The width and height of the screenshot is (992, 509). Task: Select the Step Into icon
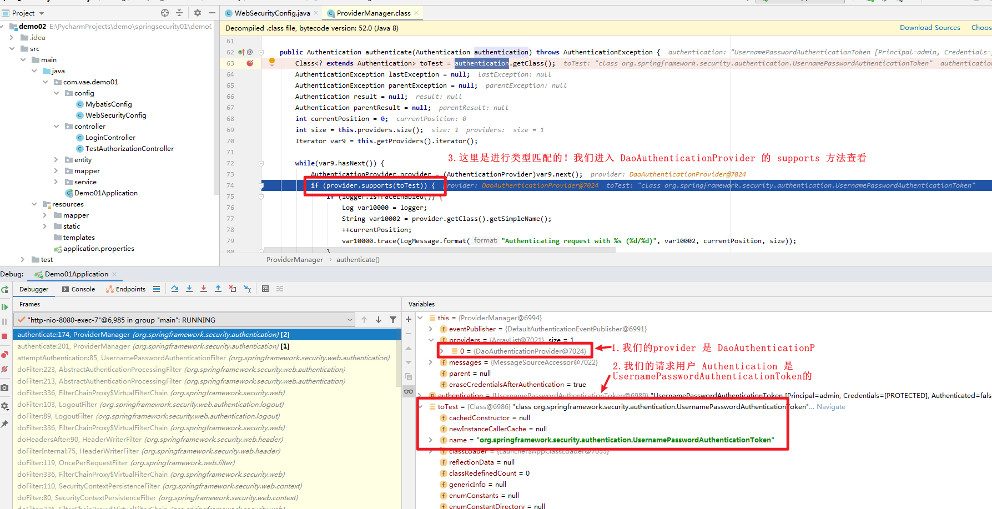click(189, 289)
